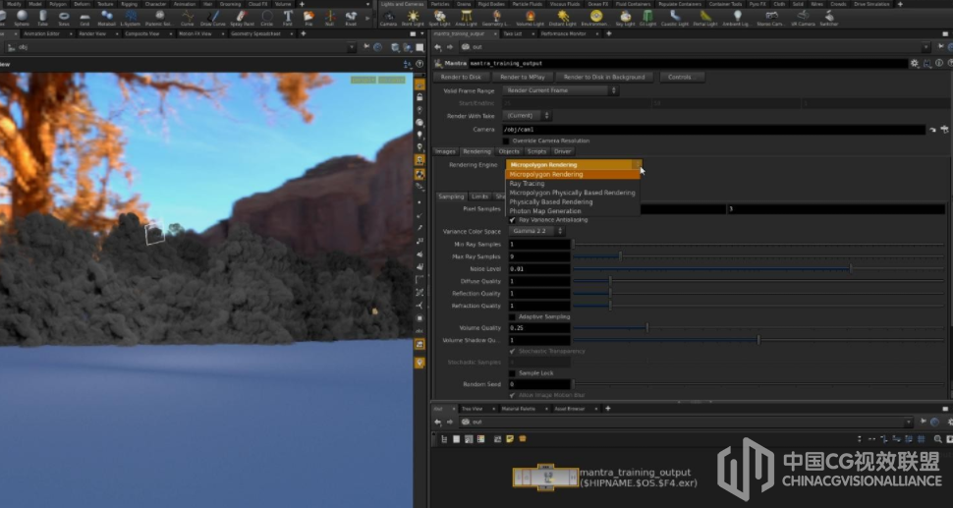953x508 pixels.
Task: Open the Limits sub-tab
Action: (479, 197)
